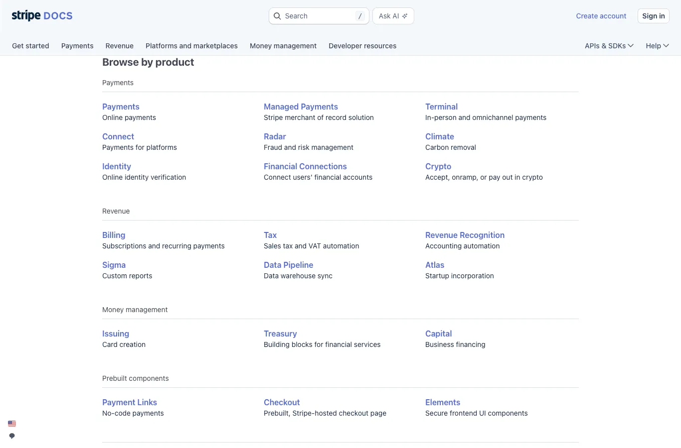681x448 pixels.
Task: Click 'Fraud and risk management' text
Action: coord(309,147)
